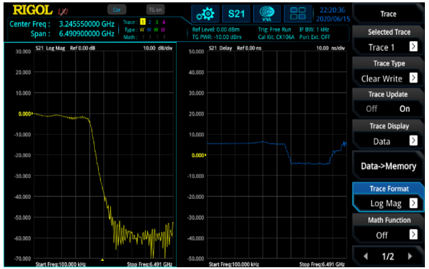
Task: Click Delay plot Stop Freq:6.491 GHz
Action: point(322,264)
